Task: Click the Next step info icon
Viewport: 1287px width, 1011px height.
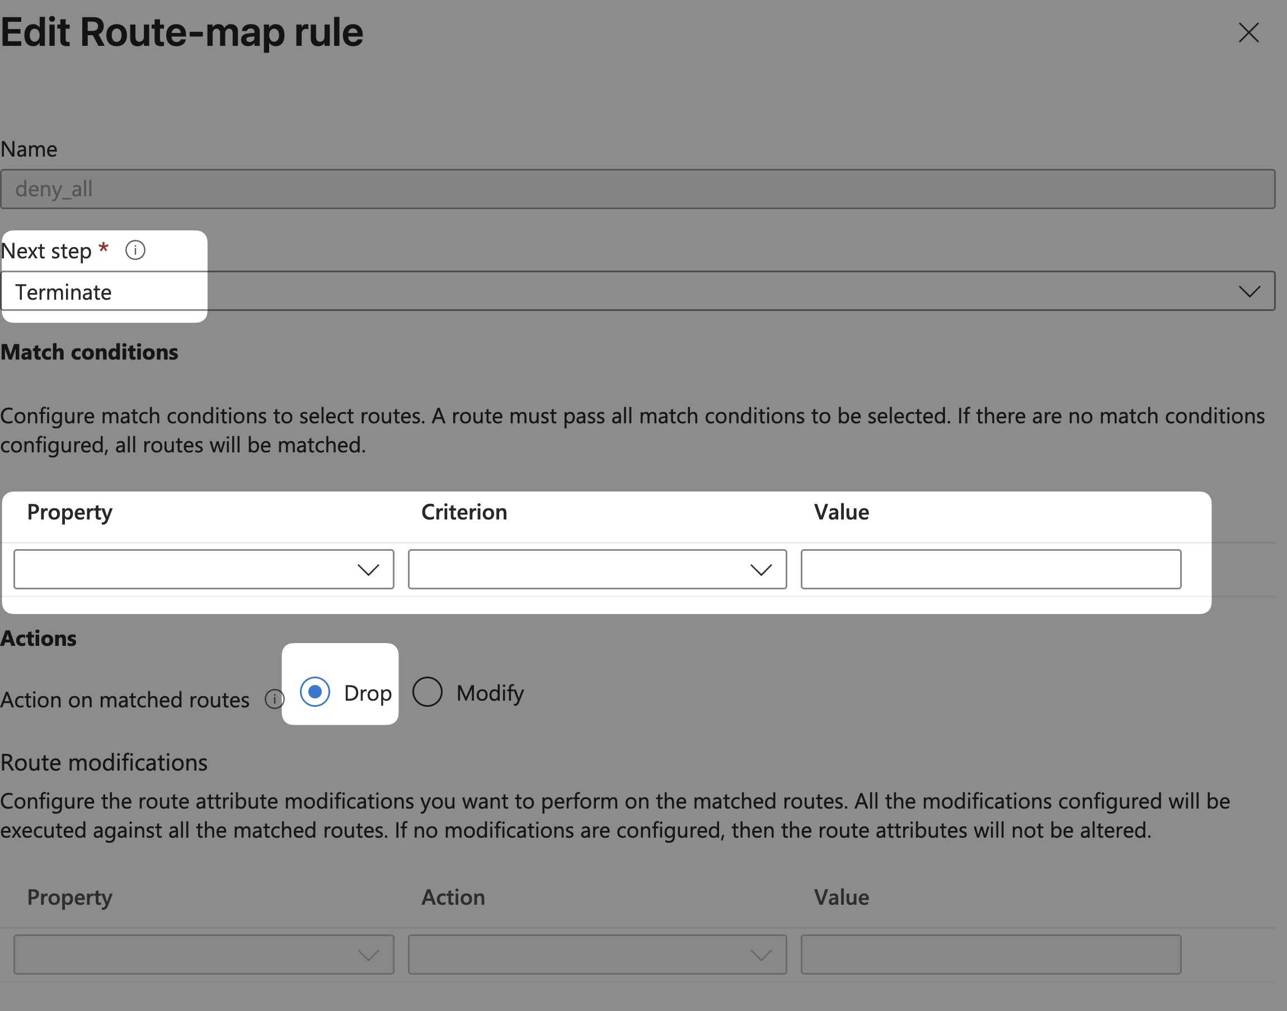Action: 135,251
